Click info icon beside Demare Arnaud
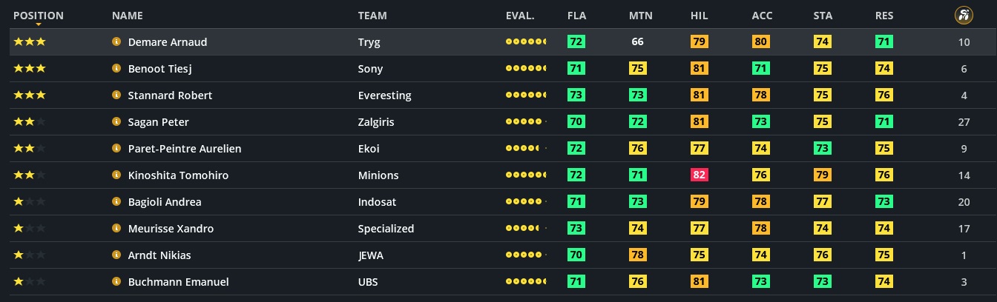The image size is (997, 302). coord(116,42)
